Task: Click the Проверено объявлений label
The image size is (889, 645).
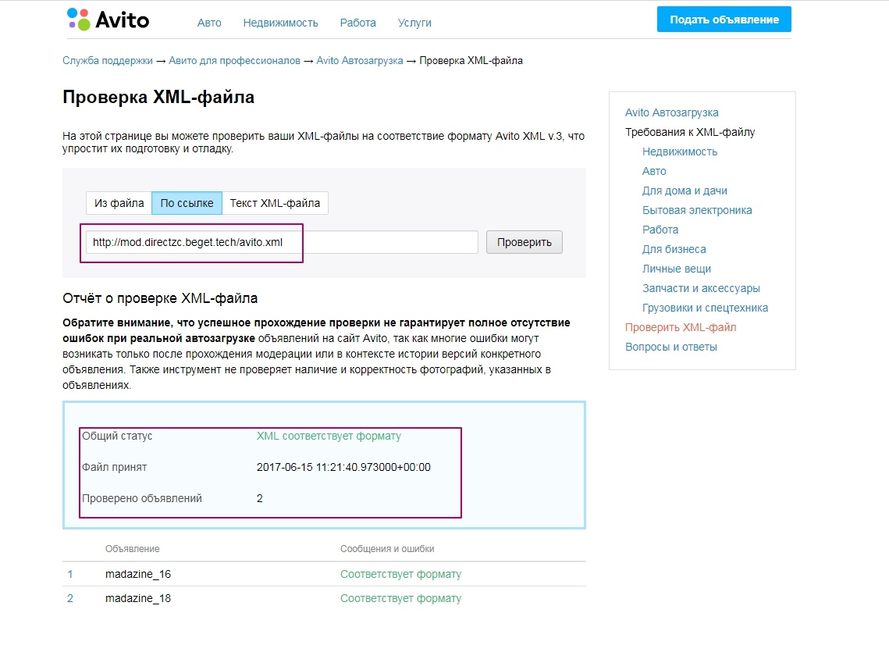Action: coord(142,498)
